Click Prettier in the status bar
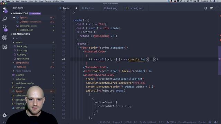The height and width of the screenshot is (124, 221). (x=202, y=122)
